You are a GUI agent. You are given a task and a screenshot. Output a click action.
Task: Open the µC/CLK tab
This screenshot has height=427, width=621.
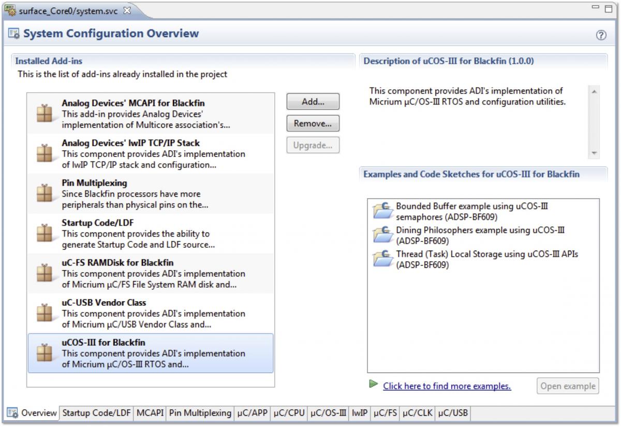(x=418, y=413)
